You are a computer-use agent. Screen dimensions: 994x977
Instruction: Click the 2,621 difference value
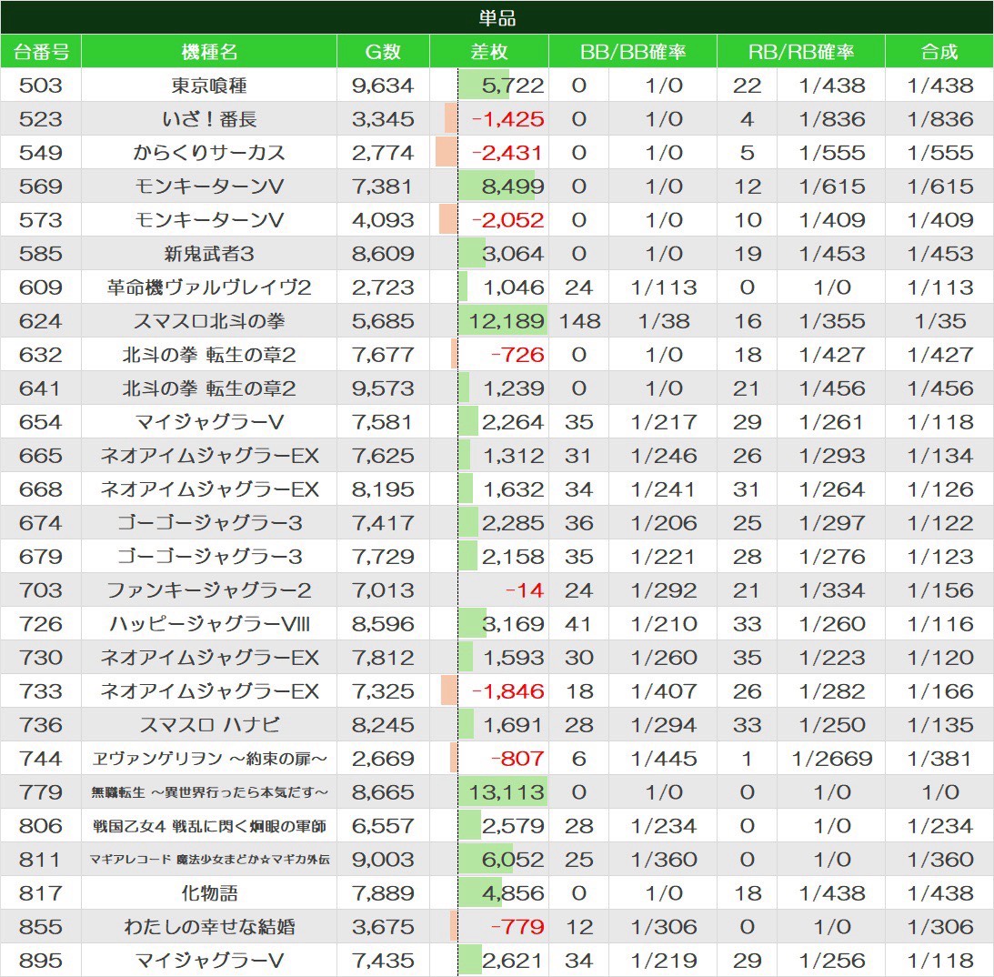pos(512,959)
